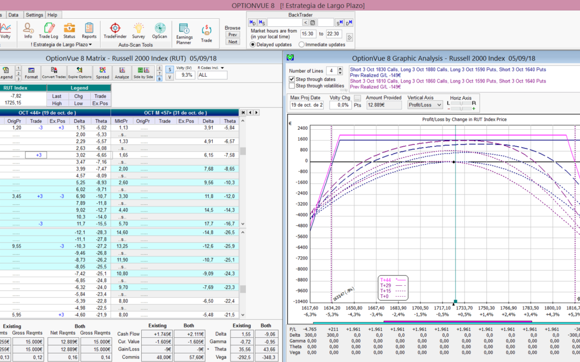Click the upper Matrix vertical scrollbar thumb
580x362 pixels.
[243, 151]
